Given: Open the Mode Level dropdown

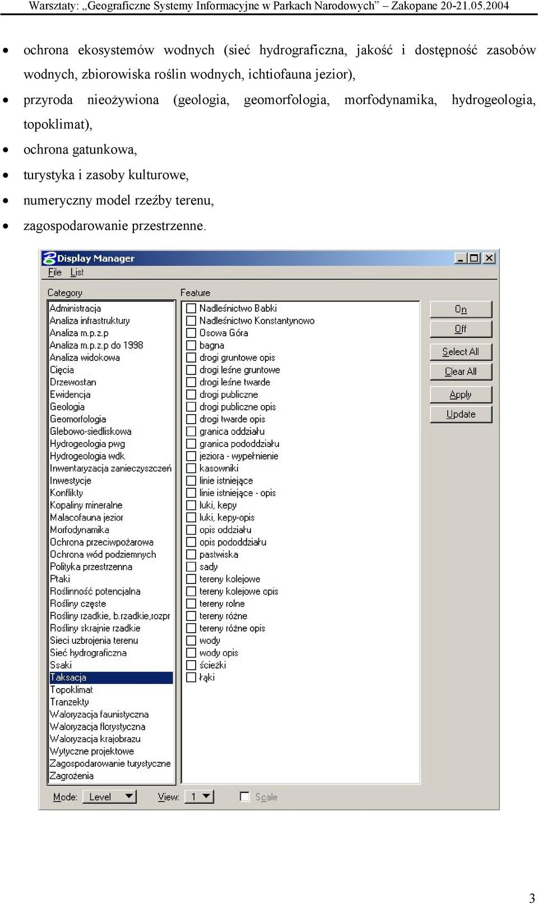Looking at the screenshot, I should (x=110, y=796).
